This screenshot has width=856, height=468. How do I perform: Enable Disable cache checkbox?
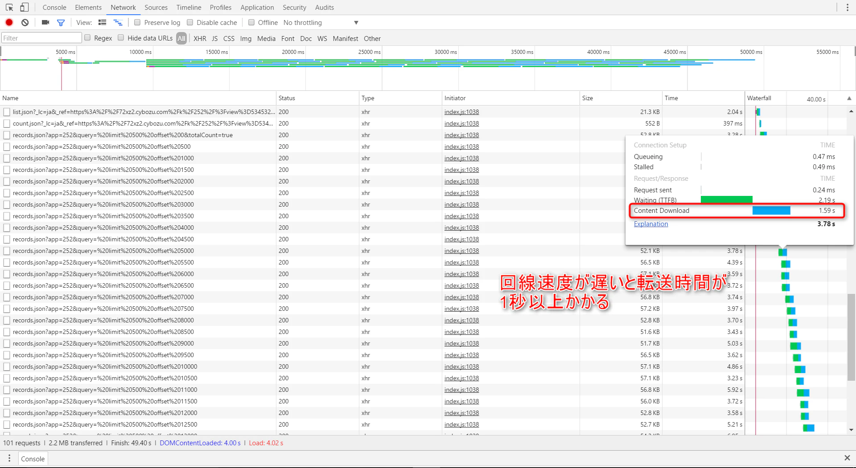point(190,22)
